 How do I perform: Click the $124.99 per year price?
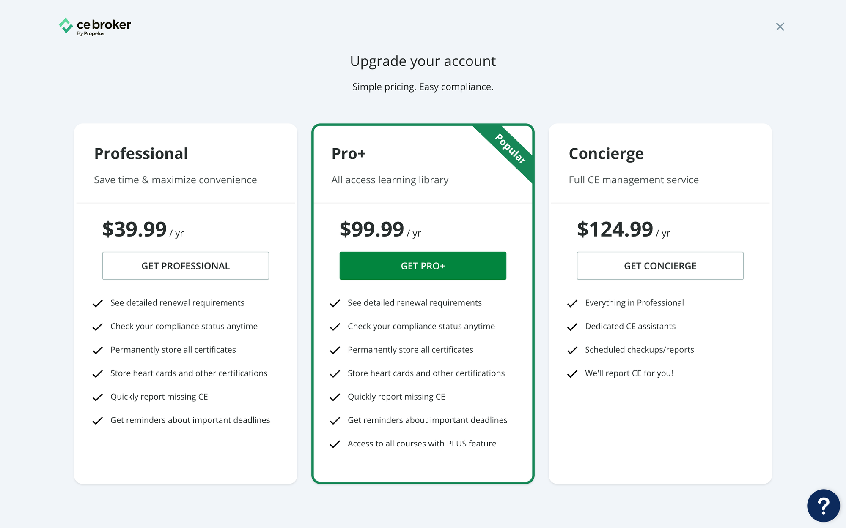coord(623,229)
